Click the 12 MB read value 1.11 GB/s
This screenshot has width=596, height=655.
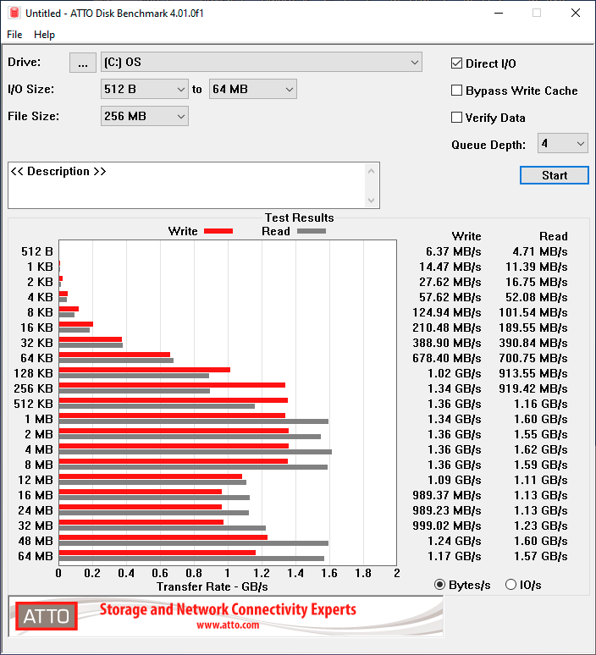[x=540, y=480]
